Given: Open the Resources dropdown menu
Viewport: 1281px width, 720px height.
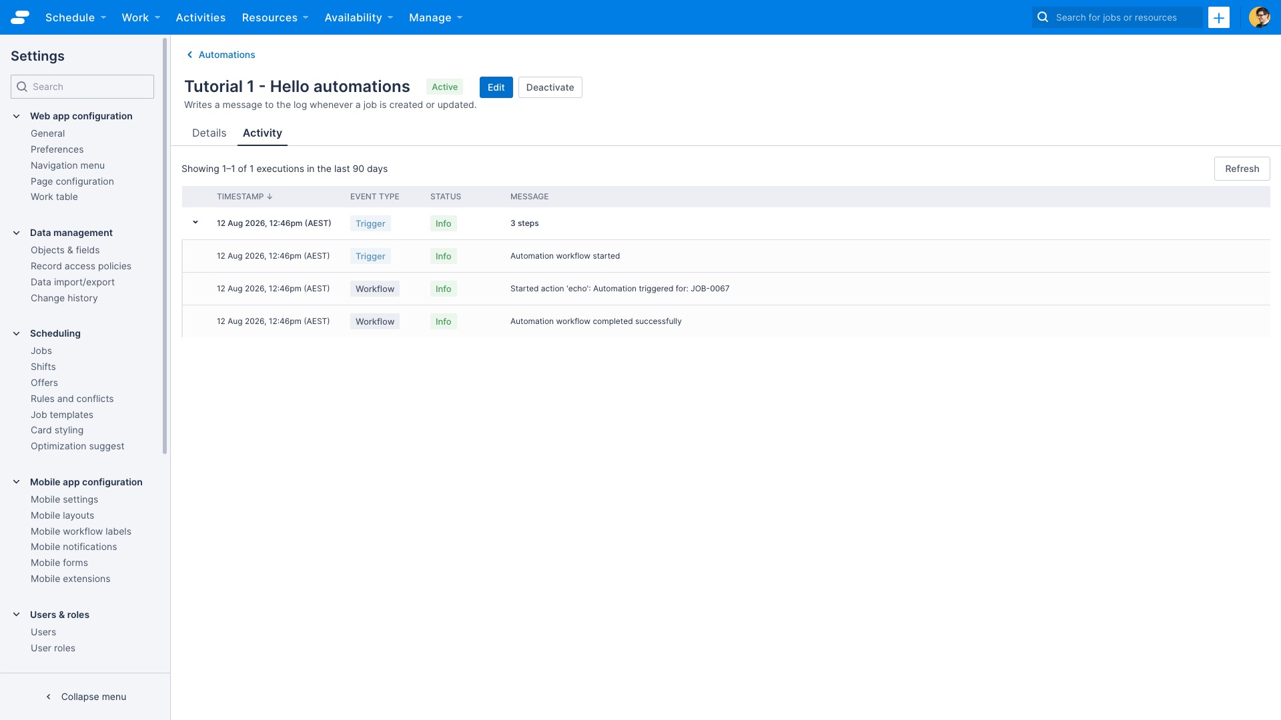Looking at the screenshot, I should (x=275, y=17).
